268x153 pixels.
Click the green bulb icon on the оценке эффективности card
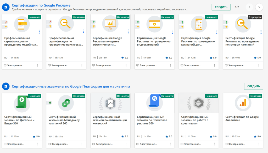pyautogui.click(x=94, y=22)
